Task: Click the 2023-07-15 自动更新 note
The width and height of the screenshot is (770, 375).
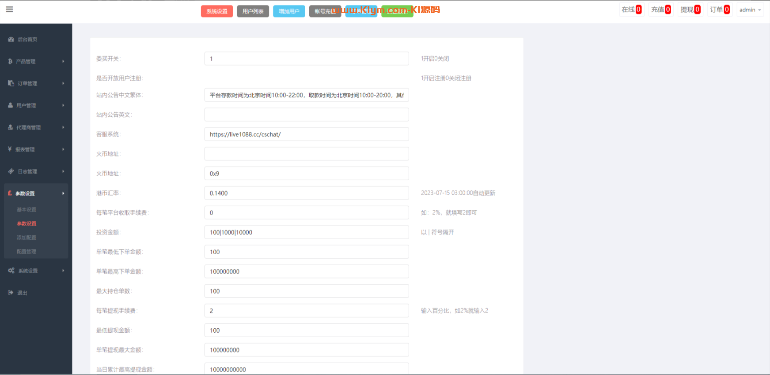Action: 458,193
